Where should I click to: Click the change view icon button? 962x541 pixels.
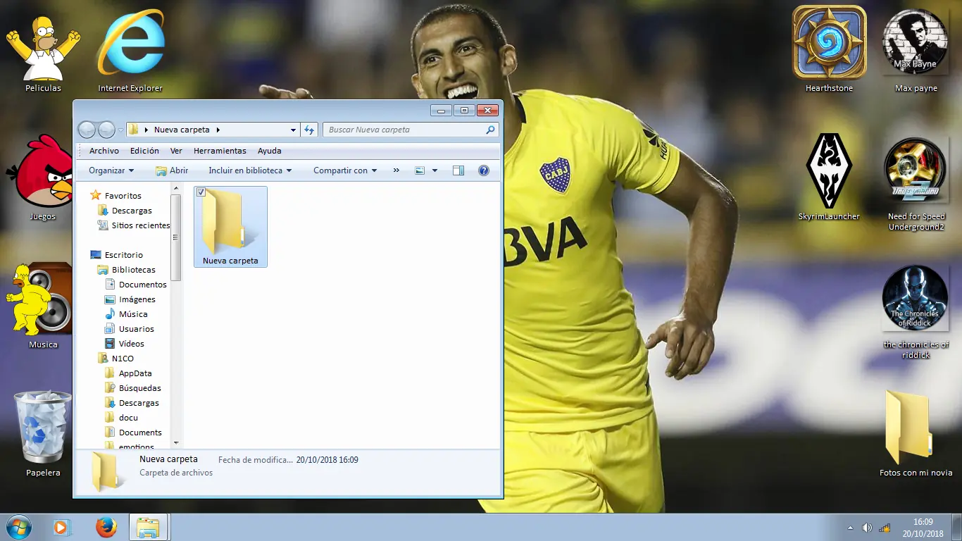coord(420,170)
